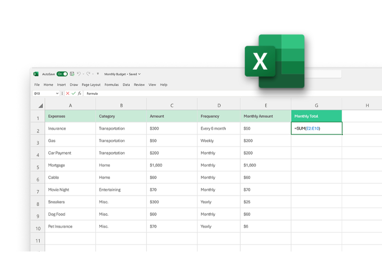The image size is (382, 255).
Task: Select the Dog Food cell
Action: [71, 214]
